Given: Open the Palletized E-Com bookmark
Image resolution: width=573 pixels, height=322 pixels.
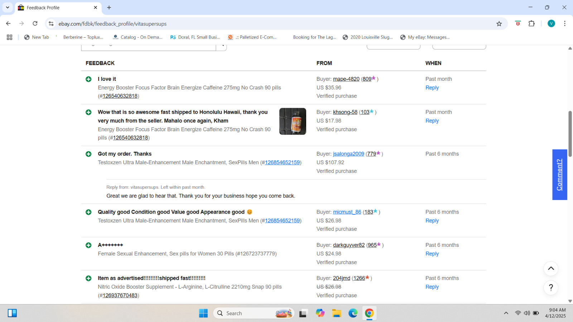Looking at the screenshot, I should 252,37.
